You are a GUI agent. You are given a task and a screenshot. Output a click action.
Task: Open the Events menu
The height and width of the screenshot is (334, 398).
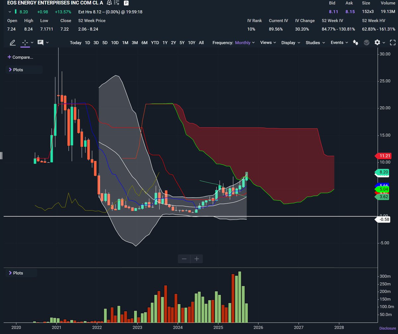339,42
